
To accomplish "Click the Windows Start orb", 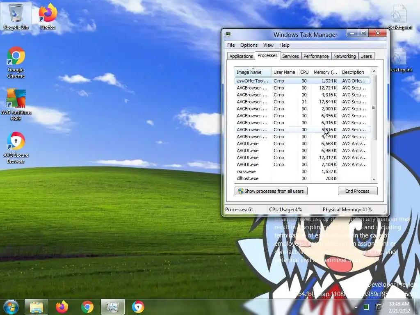I will [x=11, y=307].
